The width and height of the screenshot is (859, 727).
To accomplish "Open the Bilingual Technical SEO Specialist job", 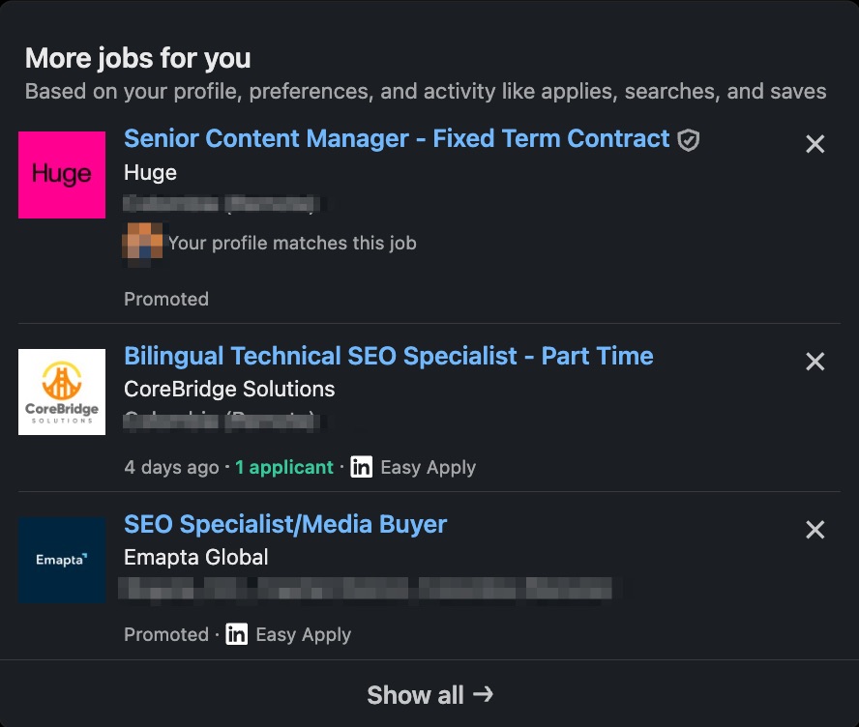I will coord(389,357).
